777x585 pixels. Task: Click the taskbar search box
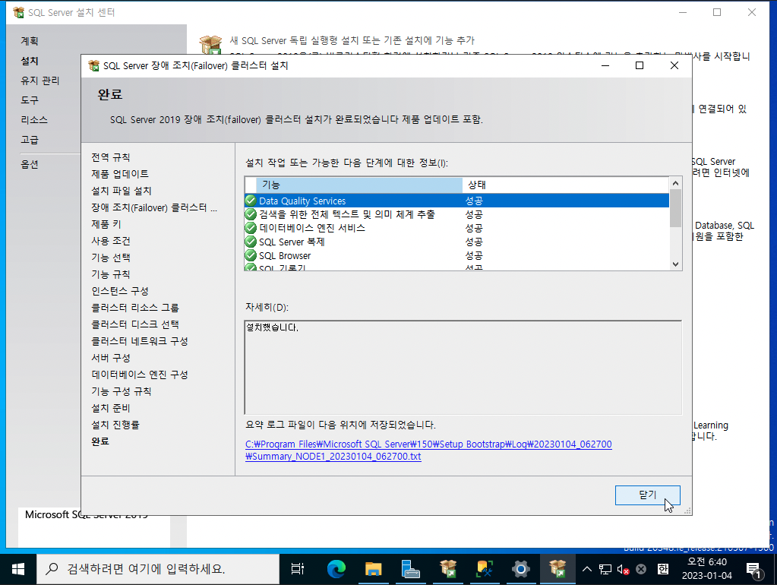coord(158,569)
